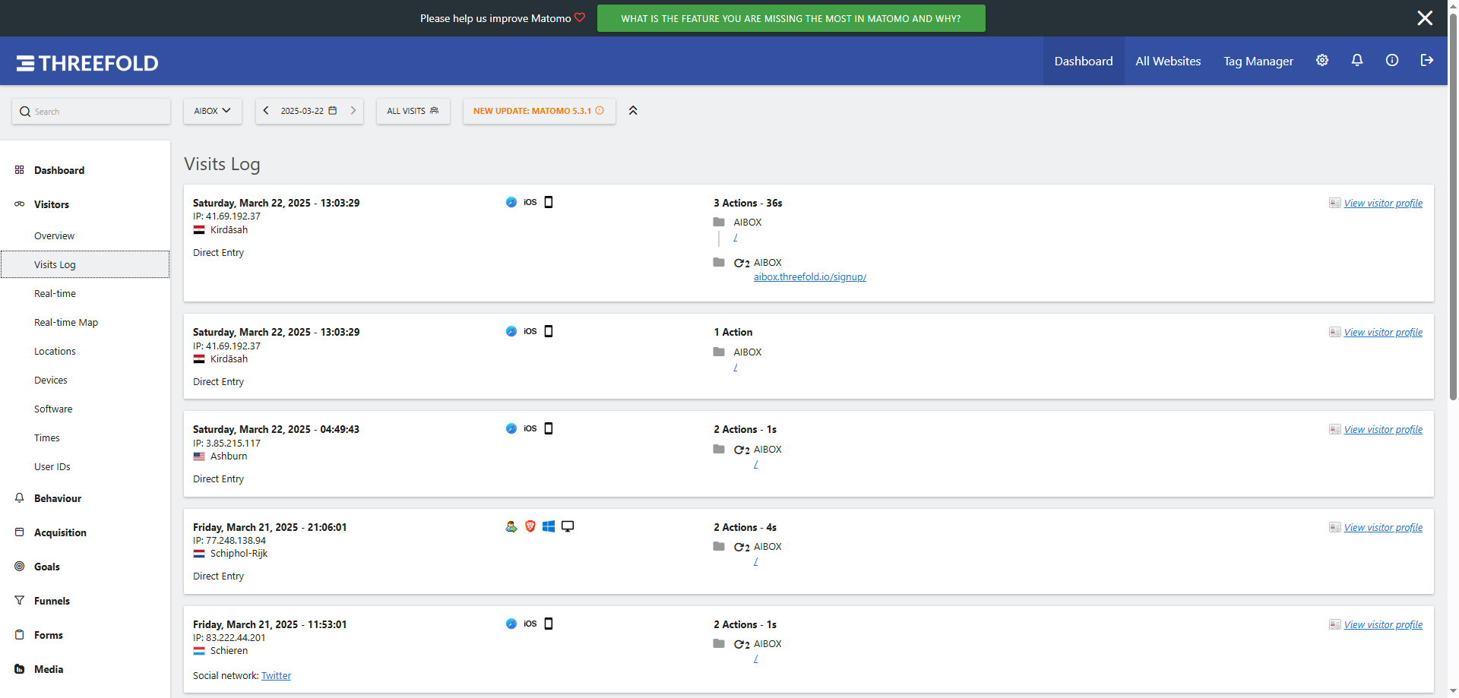1459x698 pixels.
Task: Click the Matomo 5.3.1 update notice
Action: [538, 111]
